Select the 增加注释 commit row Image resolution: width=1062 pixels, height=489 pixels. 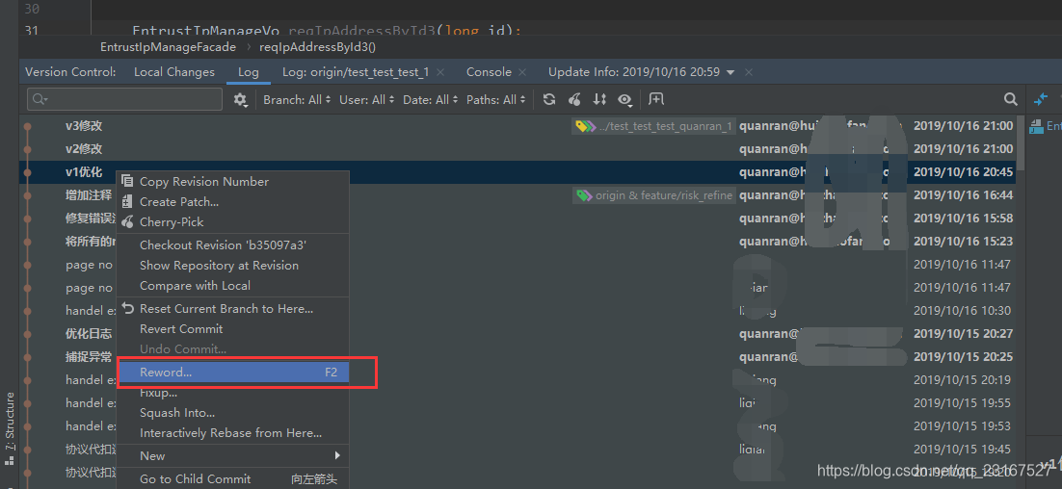(x=518, y=195)
